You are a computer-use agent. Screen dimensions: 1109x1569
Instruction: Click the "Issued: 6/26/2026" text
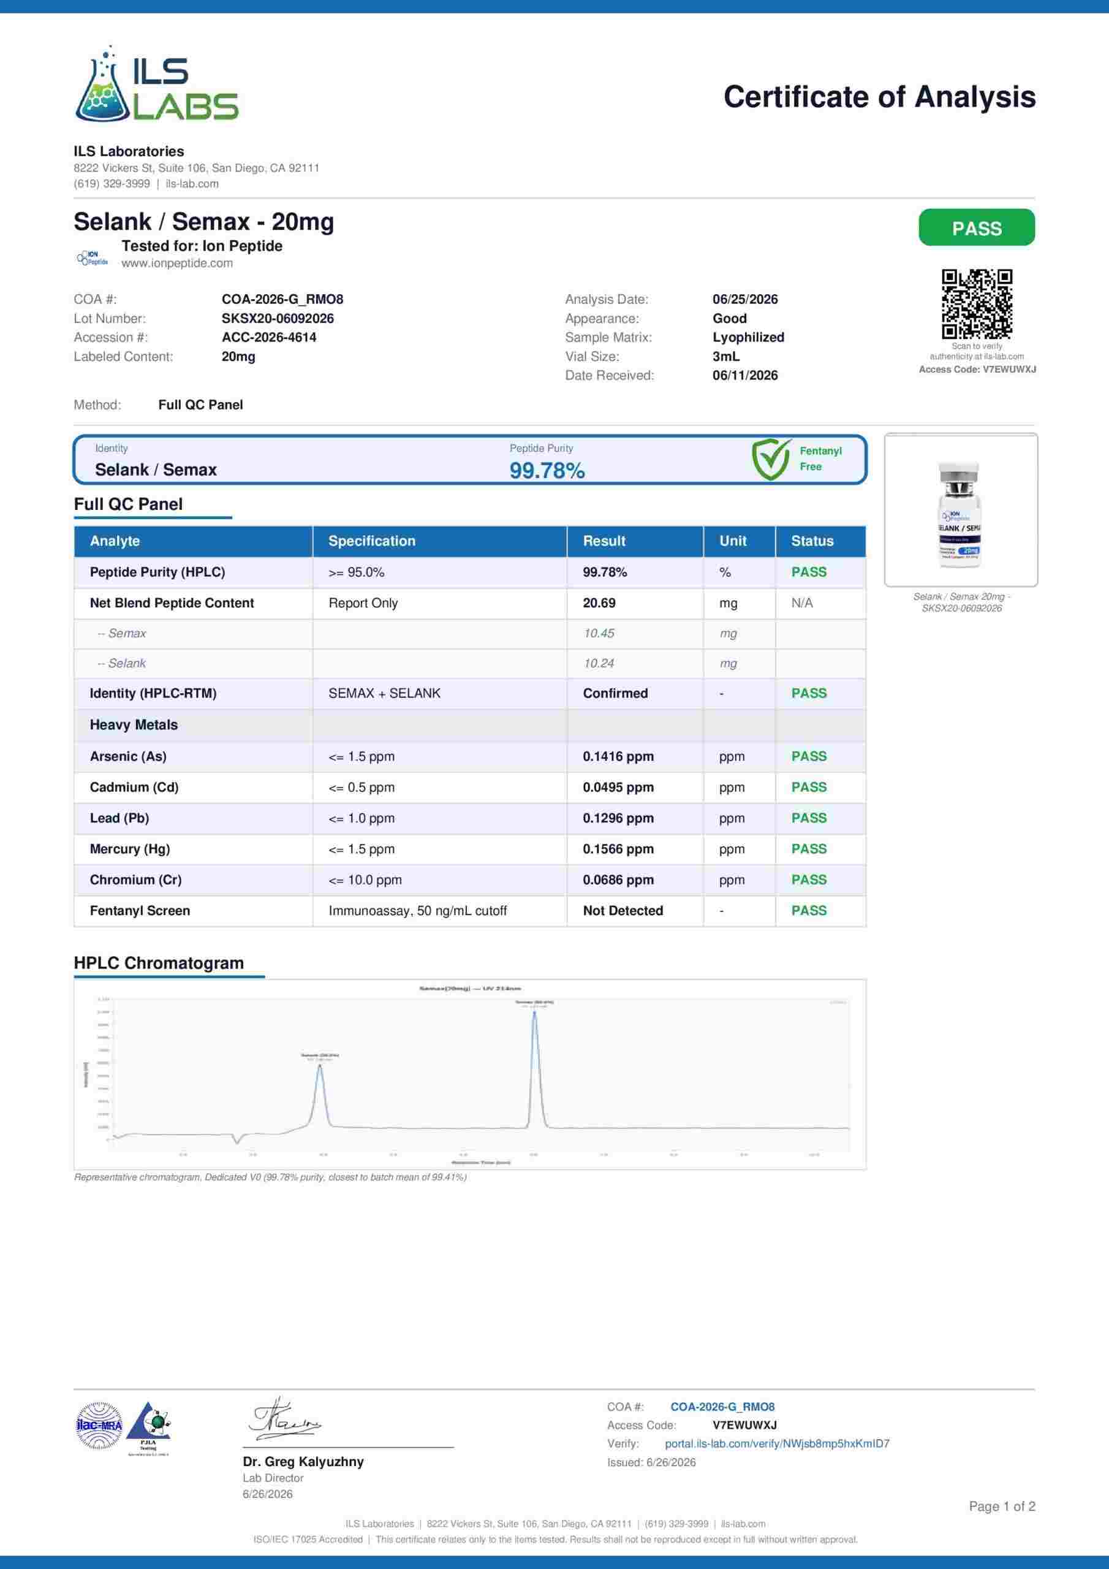[651, 1462]
